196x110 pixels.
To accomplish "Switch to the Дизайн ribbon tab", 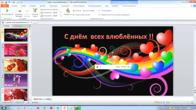I will 43,6.
